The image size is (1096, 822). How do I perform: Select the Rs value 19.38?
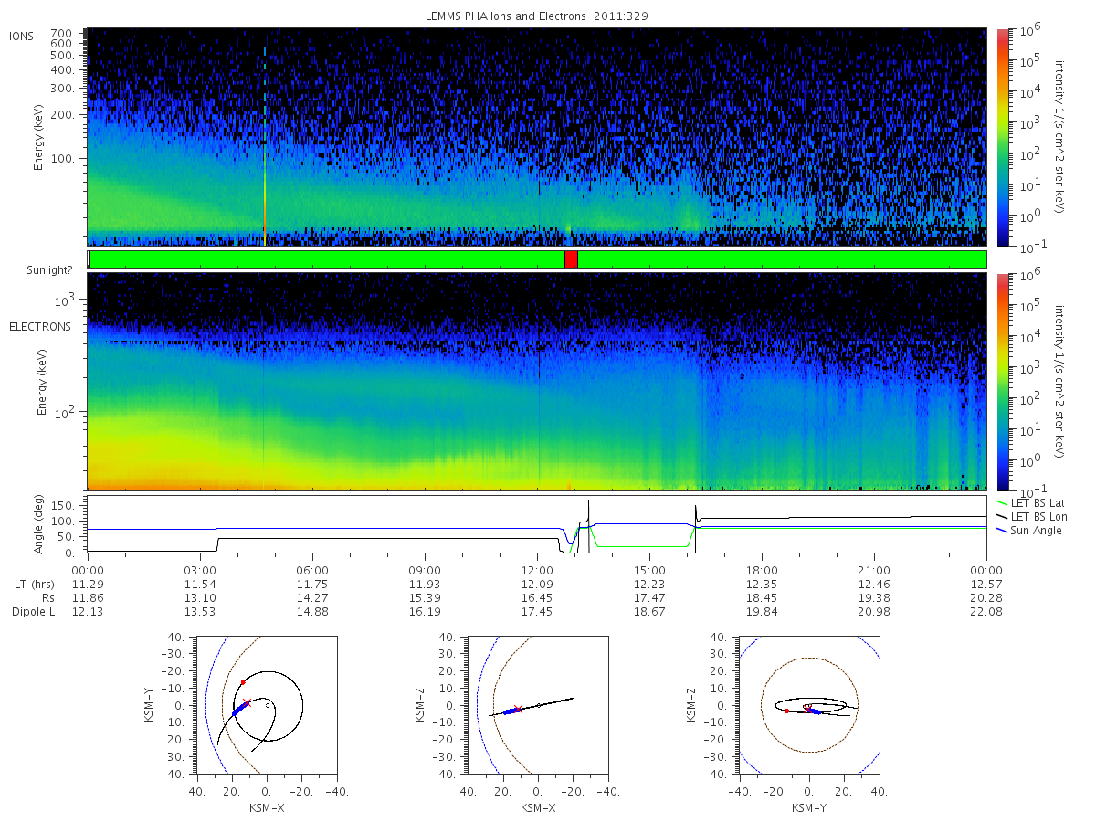(x=874, y=597)
